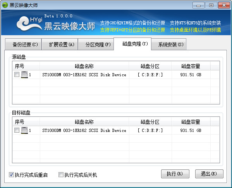
Task: Sort source list by 磁盘名称 header
Action: [x=84, y=66]
